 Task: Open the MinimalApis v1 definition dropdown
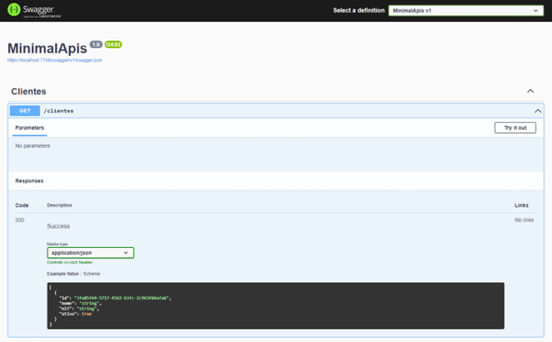point(466,11)
